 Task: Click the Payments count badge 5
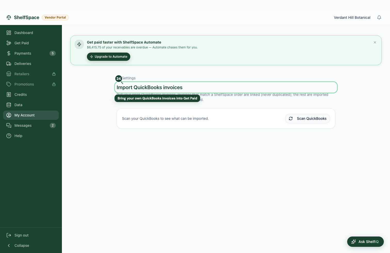point(53,53)
